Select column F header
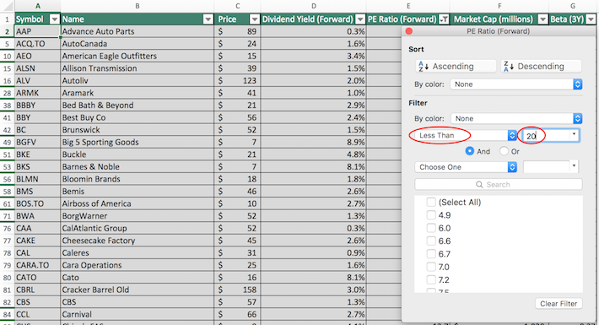 click(x=499, y=6)
